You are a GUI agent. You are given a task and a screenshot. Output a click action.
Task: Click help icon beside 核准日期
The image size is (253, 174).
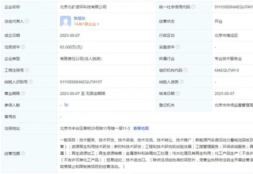pos(178,93)
